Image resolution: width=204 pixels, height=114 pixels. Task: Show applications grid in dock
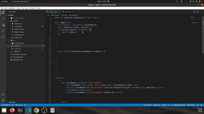pyautogui.click(x=200, y=110)
